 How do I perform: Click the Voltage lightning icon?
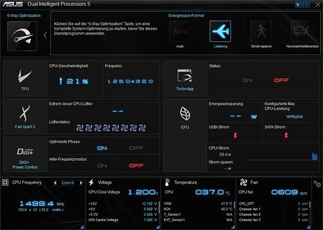click(x=91, y=182)
